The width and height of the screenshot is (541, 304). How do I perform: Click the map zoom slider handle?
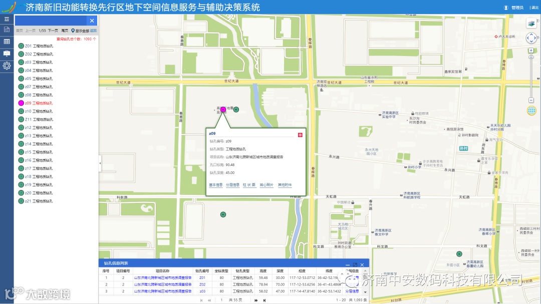(x=531, y=57)
